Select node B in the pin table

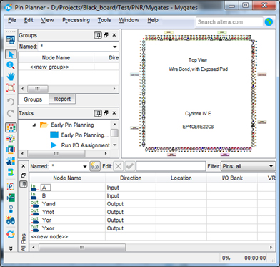[44, 196]
